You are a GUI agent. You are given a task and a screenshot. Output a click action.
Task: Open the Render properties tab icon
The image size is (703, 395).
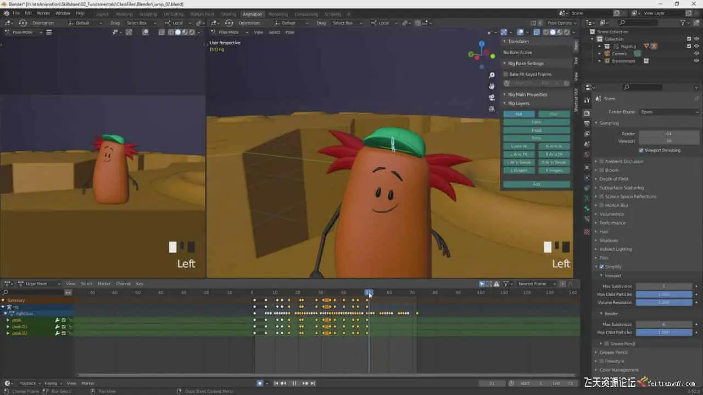pyautogui.click(x=587, y=113)
